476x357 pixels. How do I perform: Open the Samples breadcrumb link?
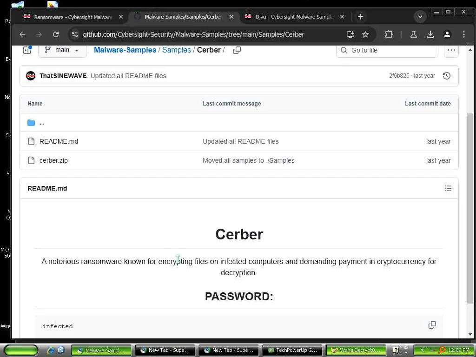(177, 50)
